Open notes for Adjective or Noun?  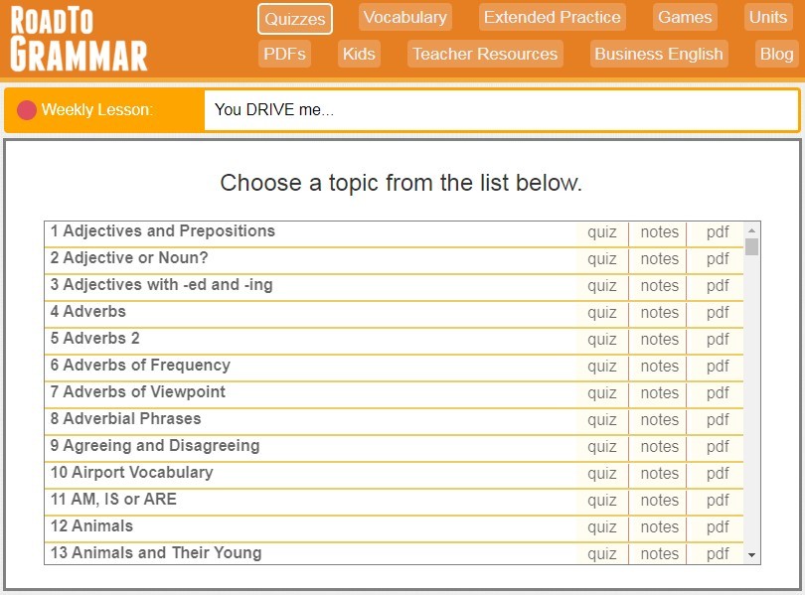657,258
